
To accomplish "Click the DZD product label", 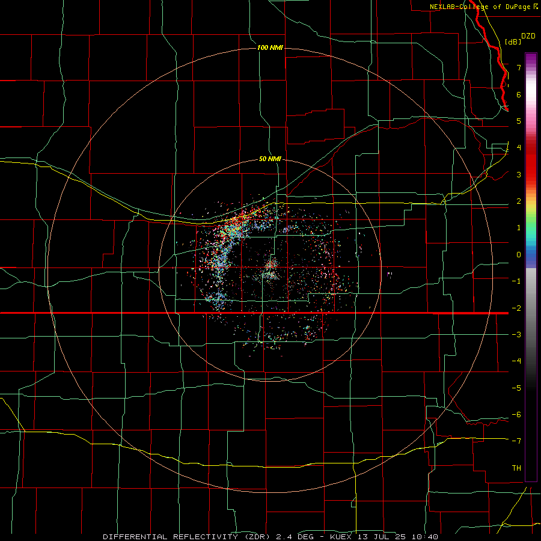I will pyautogui.click(x=528, y=36).
